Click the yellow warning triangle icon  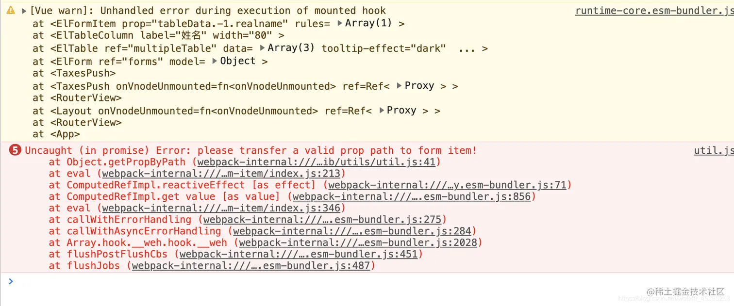click(x=11, y=10)
